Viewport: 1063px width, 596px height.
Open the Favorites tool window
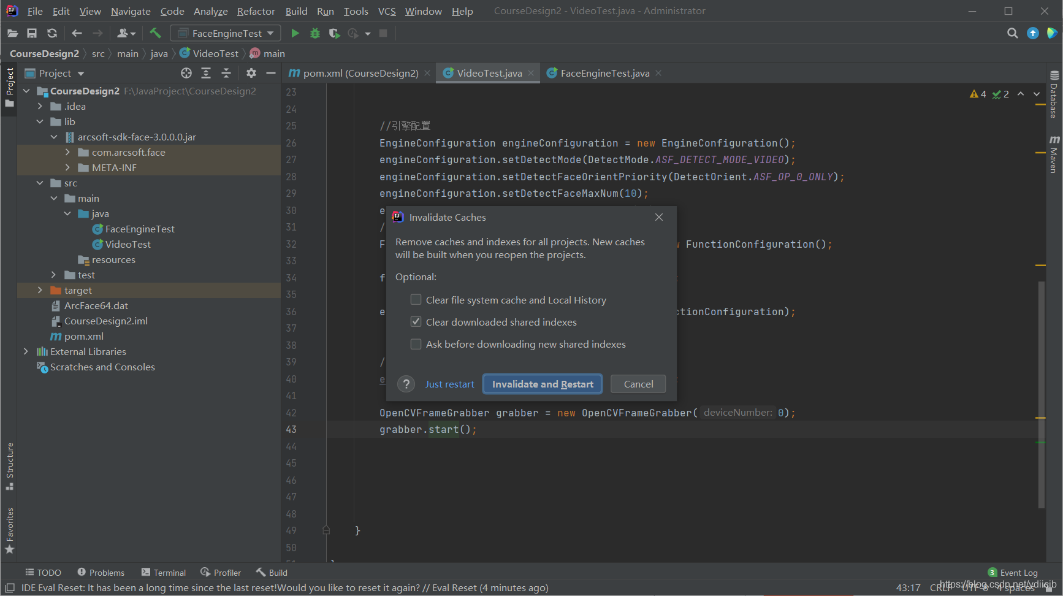10,530
